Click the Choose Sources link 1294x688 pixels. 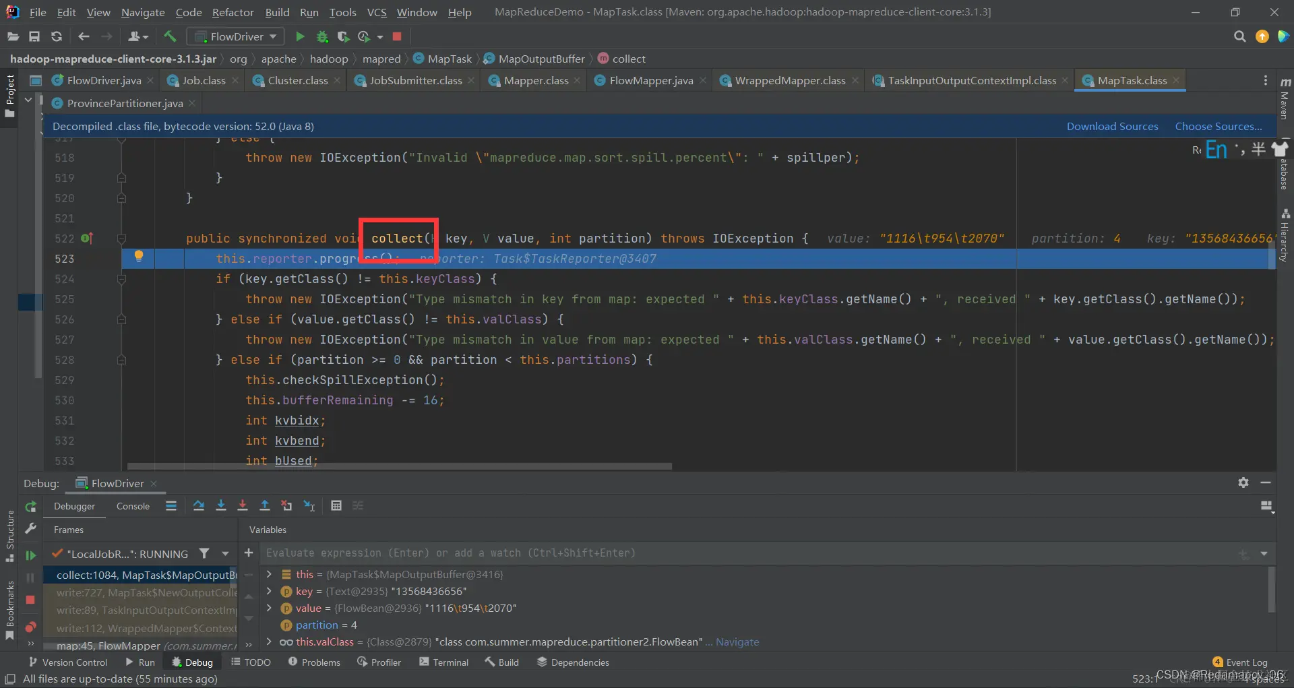tap(1219, 126)
